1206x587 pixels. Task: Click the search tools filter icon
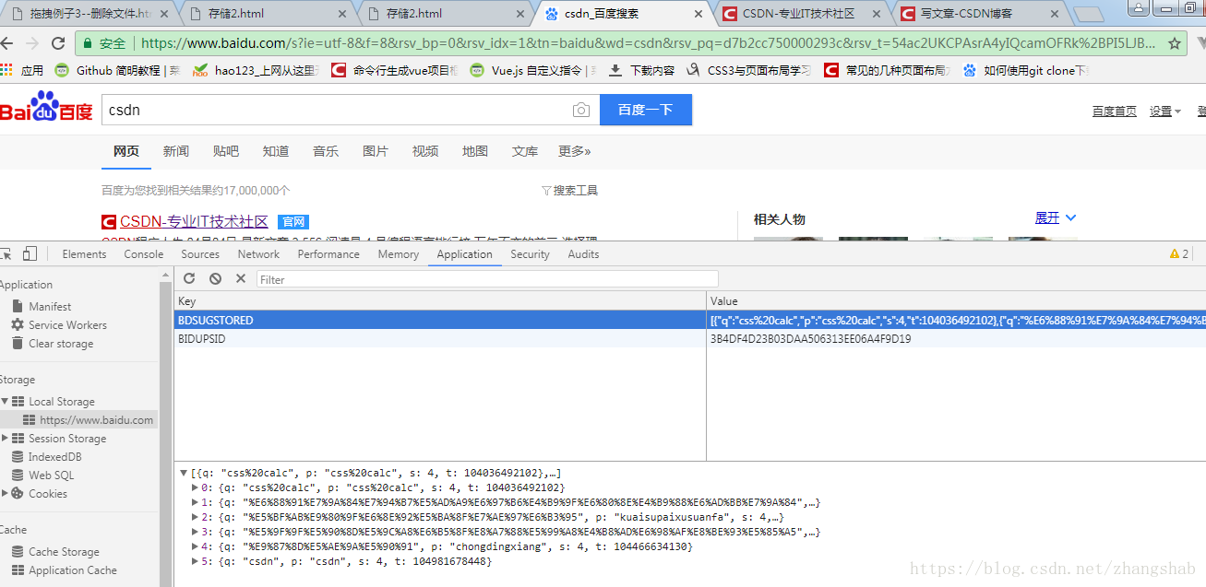click(x=546, y=191)
